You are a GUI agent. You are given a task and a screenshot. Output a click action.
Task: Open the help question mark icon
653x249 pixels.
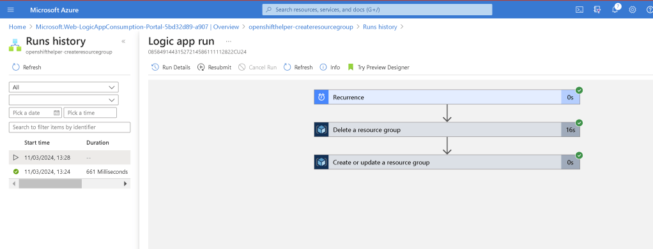click(649, 10)
